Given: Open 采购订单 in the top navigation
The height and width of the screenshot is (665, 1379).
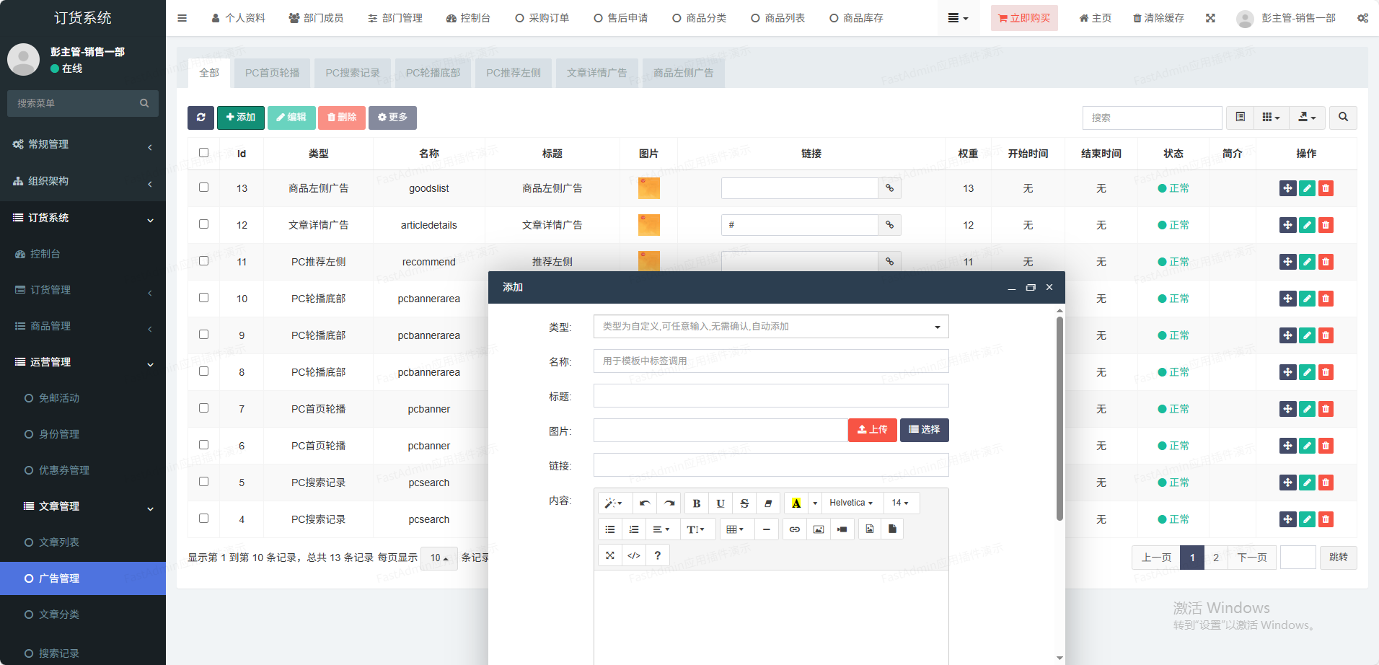Looking at the screenshot, I should pos(542,18).
